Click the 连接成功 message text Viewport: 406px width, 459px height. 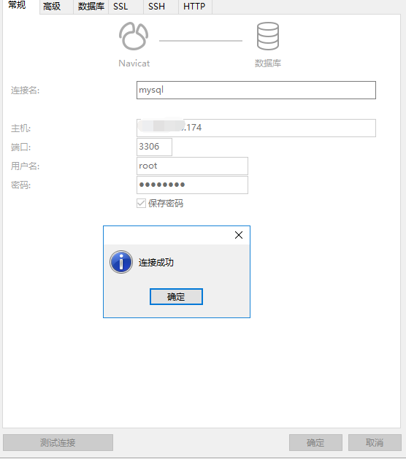point(156,263)
